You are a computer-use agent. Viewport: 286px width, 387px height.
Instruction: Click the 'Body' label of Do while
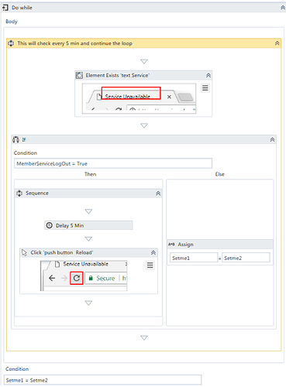coord(12,22)
